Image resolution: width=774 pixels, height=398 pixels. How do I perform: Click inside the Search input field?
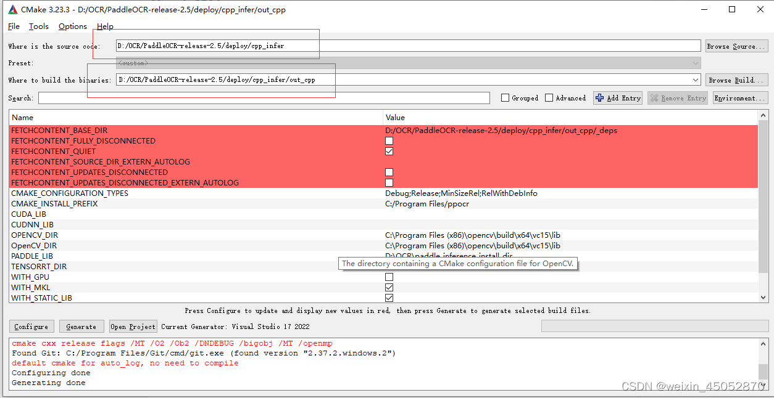point(247,97)
